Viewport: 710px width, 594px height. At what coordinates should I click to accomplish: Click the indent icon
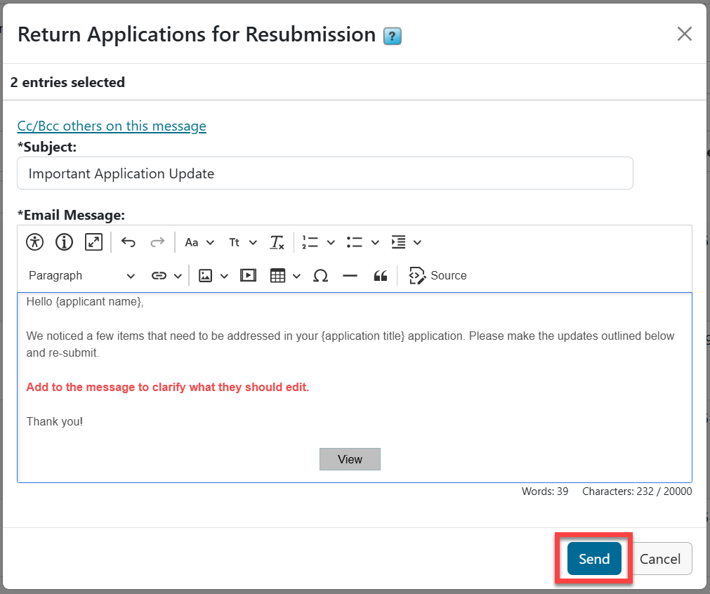(398, 242)
